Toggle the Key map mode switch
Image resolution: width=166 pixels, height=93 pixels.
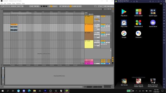click(99, 6)
